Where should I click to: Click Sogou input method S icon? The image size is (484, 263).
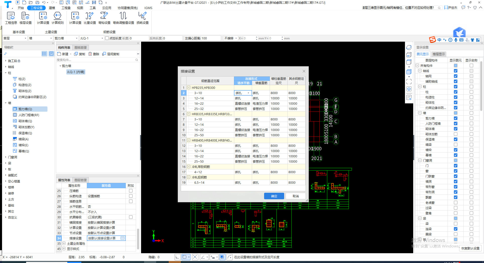432,40
